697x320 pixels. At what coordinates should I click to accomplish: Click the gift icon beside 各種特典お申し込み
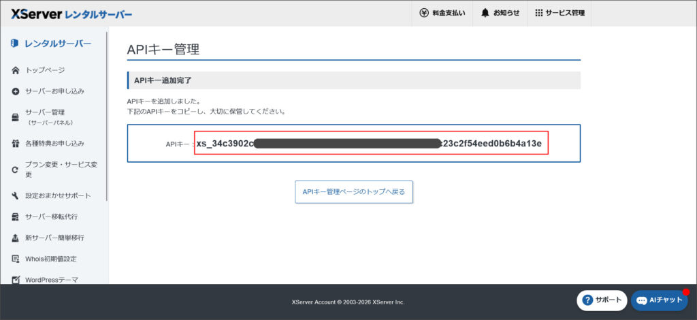tap(15, 144)
